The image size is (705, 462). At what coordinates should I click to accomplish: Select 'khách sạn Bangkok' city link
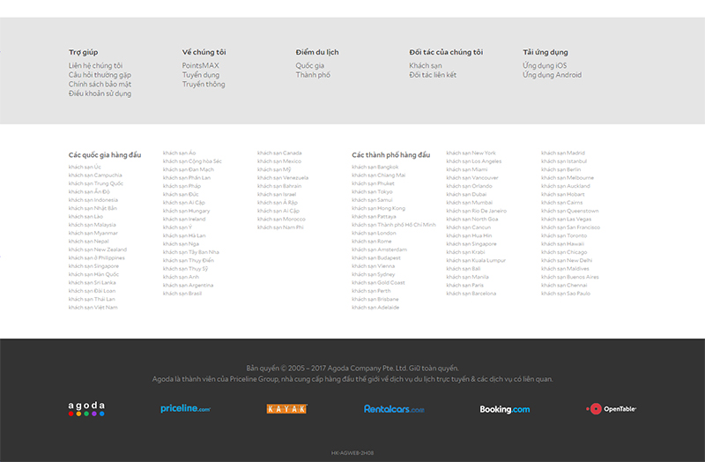click(375, 167)
